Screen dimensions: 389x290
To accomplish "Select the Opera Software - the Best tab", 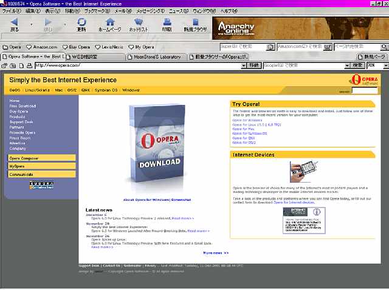I will 33,56.
